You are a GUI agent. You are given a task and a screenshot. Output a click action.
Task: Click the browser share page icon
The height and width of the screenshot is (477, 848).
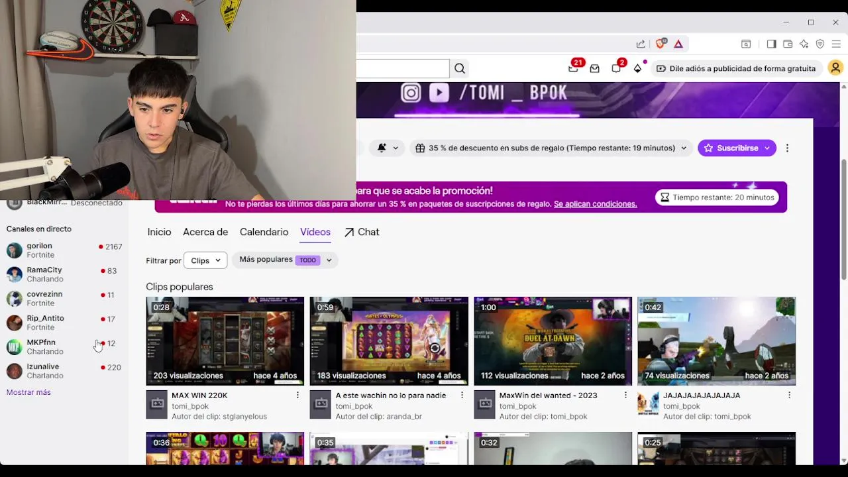[641, 44]
